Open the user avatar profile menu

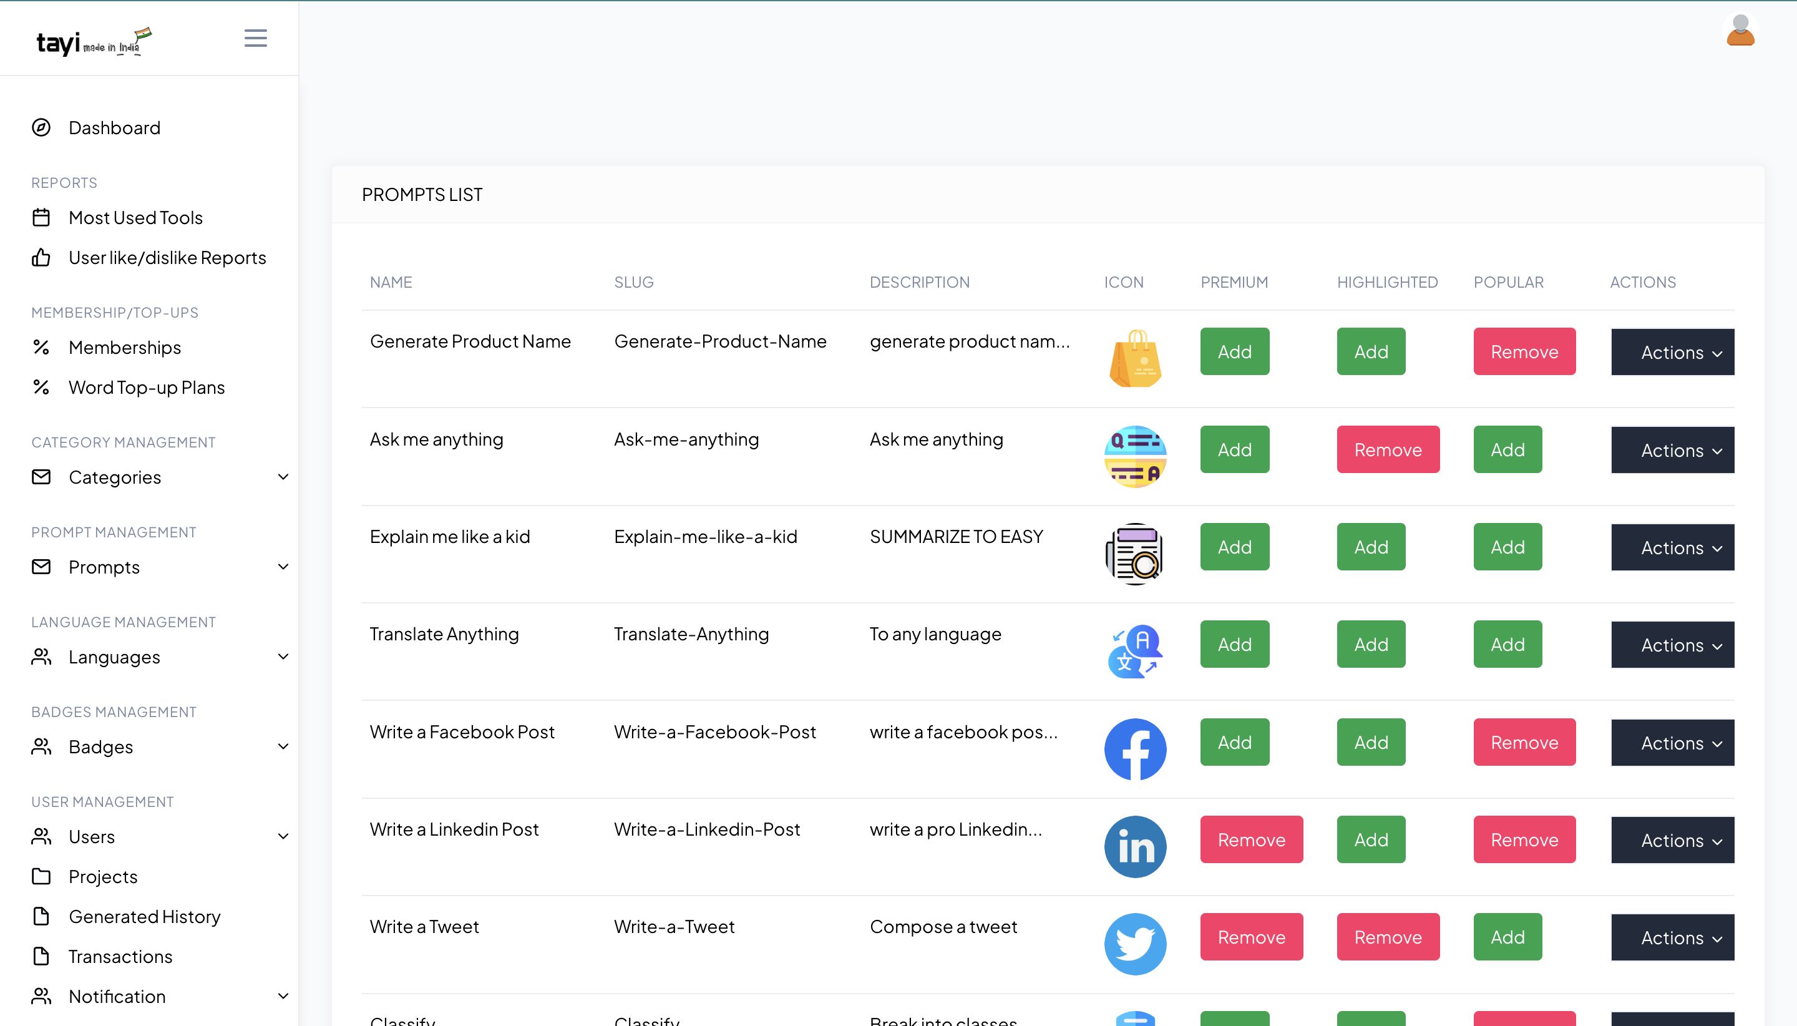[1740, 31]
